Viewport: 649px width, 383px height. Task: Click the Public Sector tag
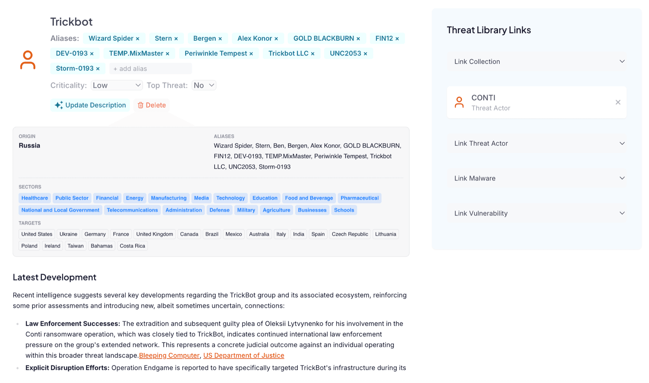tap(72, 198)
